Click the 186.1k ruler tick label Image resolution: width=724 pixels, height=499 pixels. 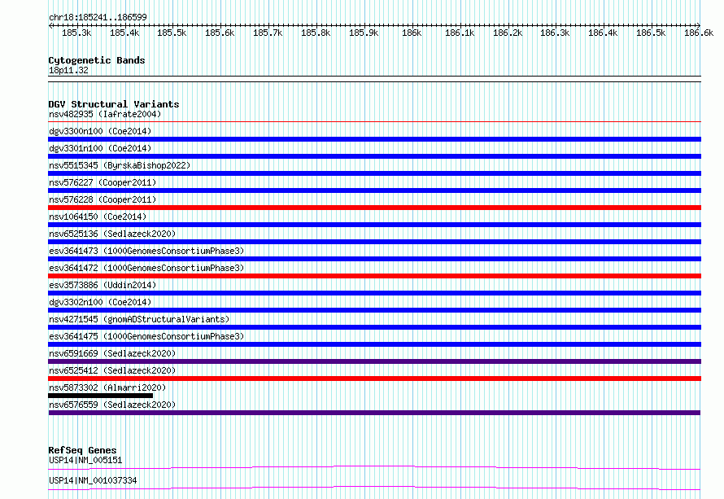point(460,33)
